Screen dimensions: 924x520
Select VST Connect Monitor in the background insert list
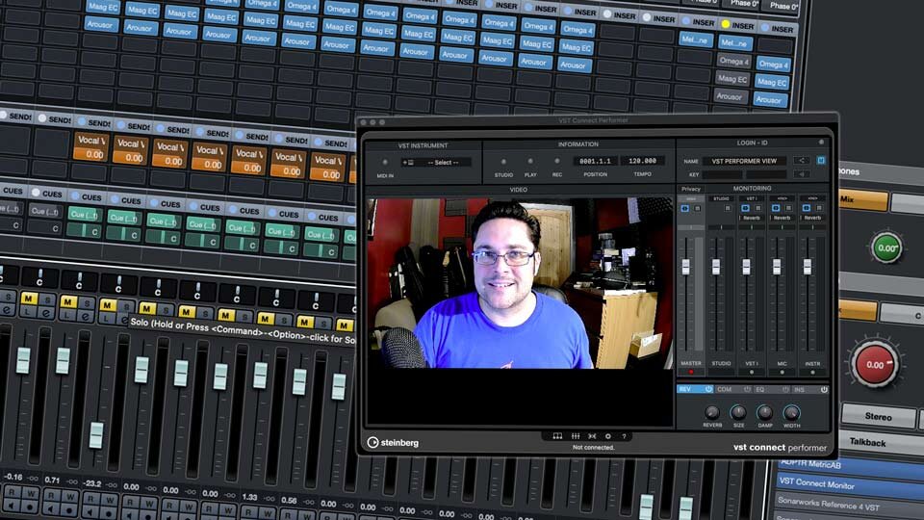click(x=850, y=484)
